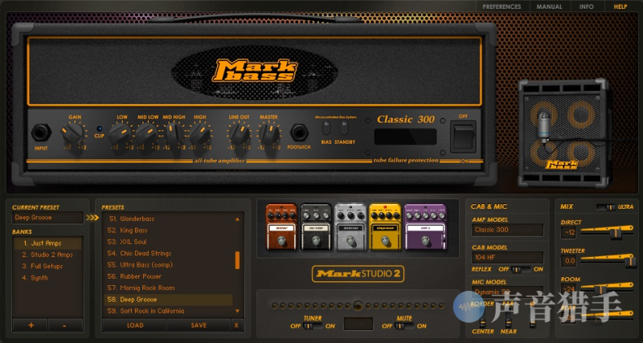643x343 pixels.
Task: Stomp the silver pedal's footswitch
Action: tap(350, 240)
